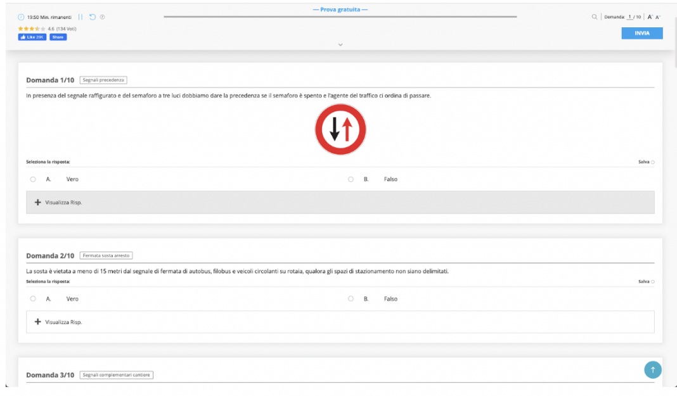Click the star rating
Viewport: 677px width, 396px height.
coord(32,29)
